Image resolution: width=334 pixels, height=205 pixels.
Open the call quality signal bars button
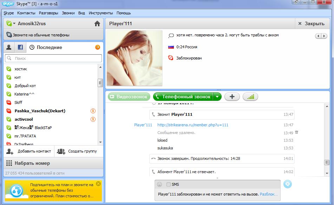coord(250,97)
